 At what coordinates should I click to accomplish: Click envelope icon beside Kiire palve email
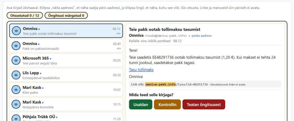(x=16, y=90)
